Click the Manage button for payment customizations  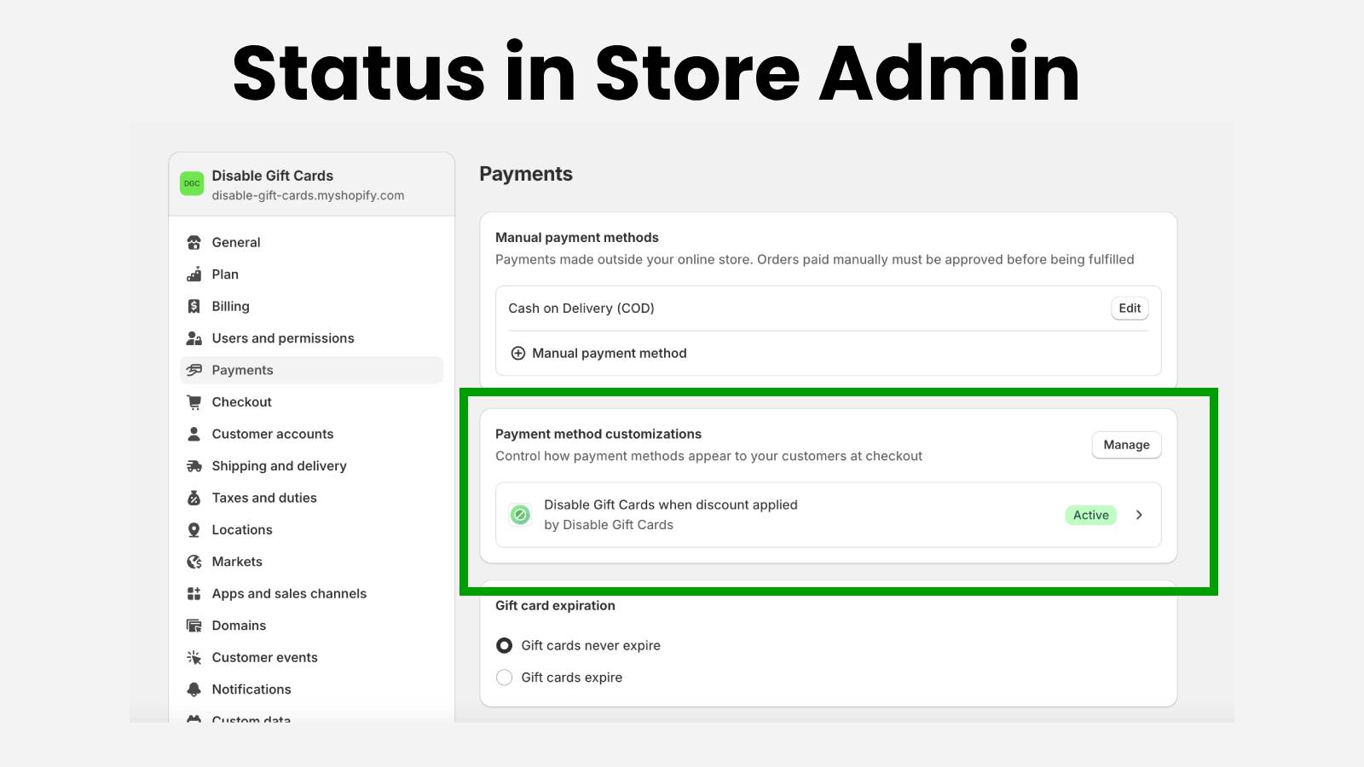click(1125, 444)
